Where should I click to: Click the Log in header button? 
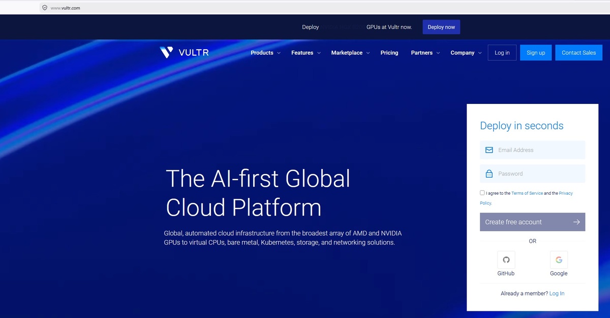pos(502,53)
